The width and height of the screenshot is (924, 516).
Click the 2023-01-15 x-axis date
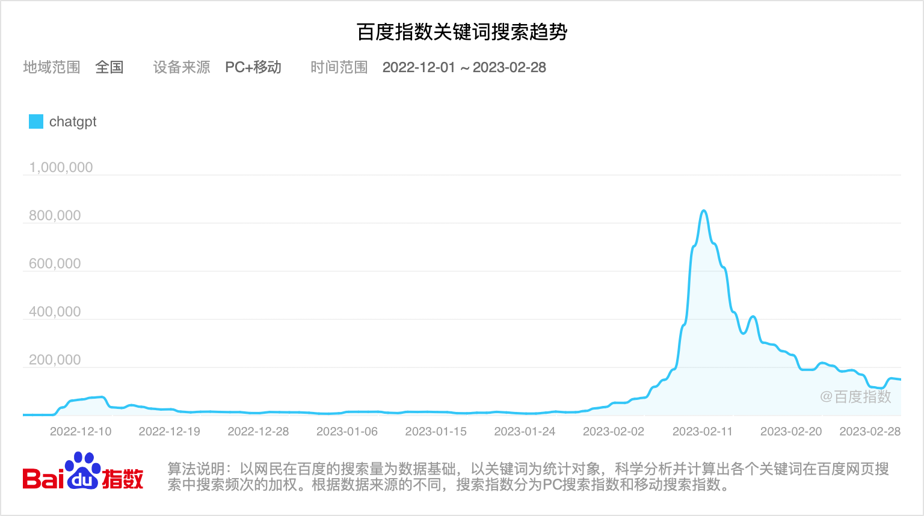[x=436, y=431]
